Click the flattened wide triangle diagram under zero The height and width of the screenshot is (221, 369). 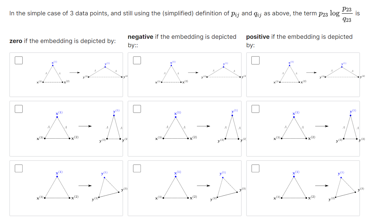coord(81,73)
